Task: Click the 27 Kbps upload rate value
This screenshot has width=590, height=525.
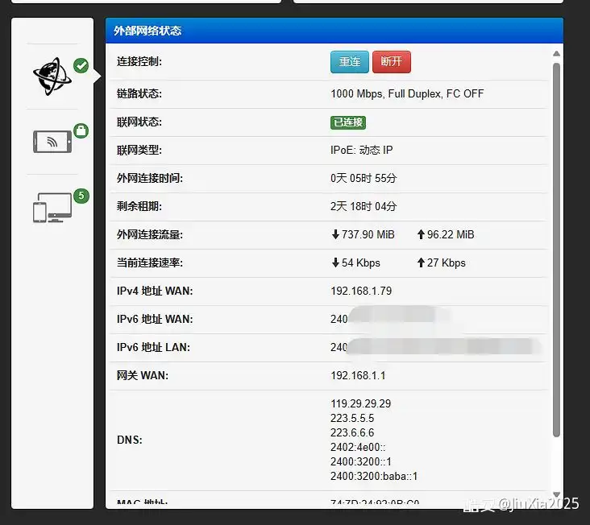Action: click(447, 262)
